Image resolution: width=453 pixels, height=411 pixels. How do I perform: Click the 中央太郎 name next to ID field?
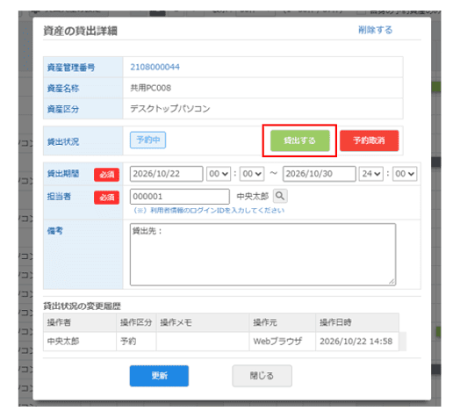[253, 197]
